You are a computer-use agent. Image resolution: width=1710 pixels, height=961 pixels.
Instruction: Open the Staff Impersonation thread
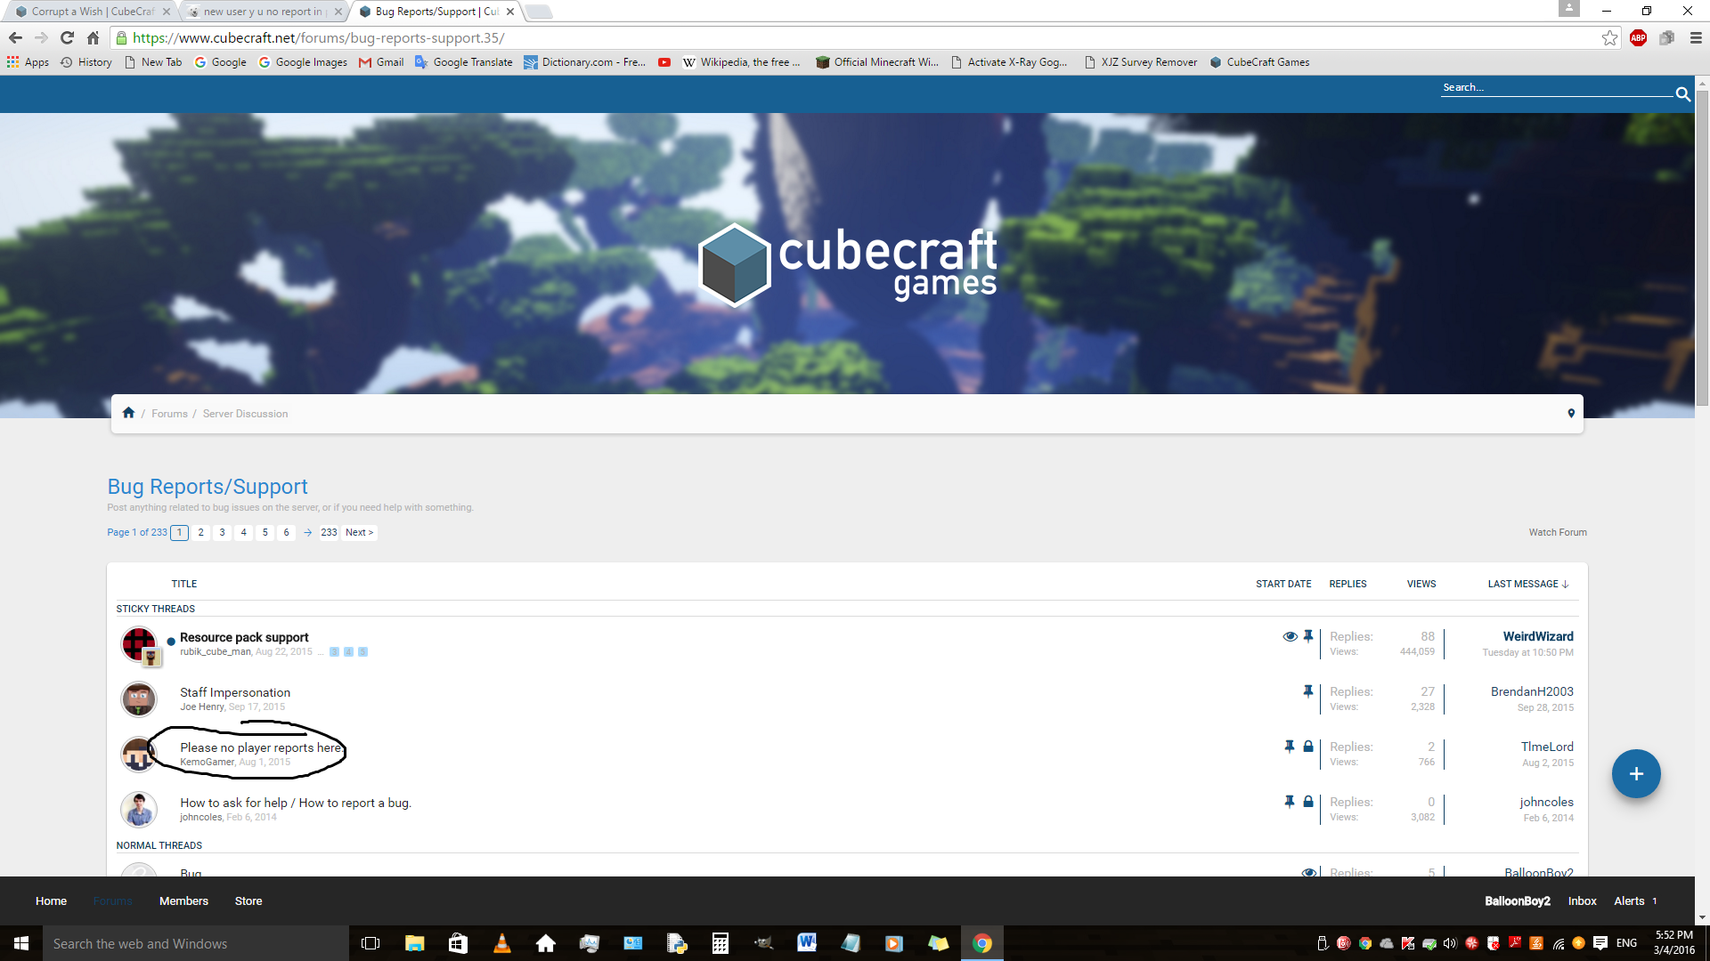click(235, 692)
